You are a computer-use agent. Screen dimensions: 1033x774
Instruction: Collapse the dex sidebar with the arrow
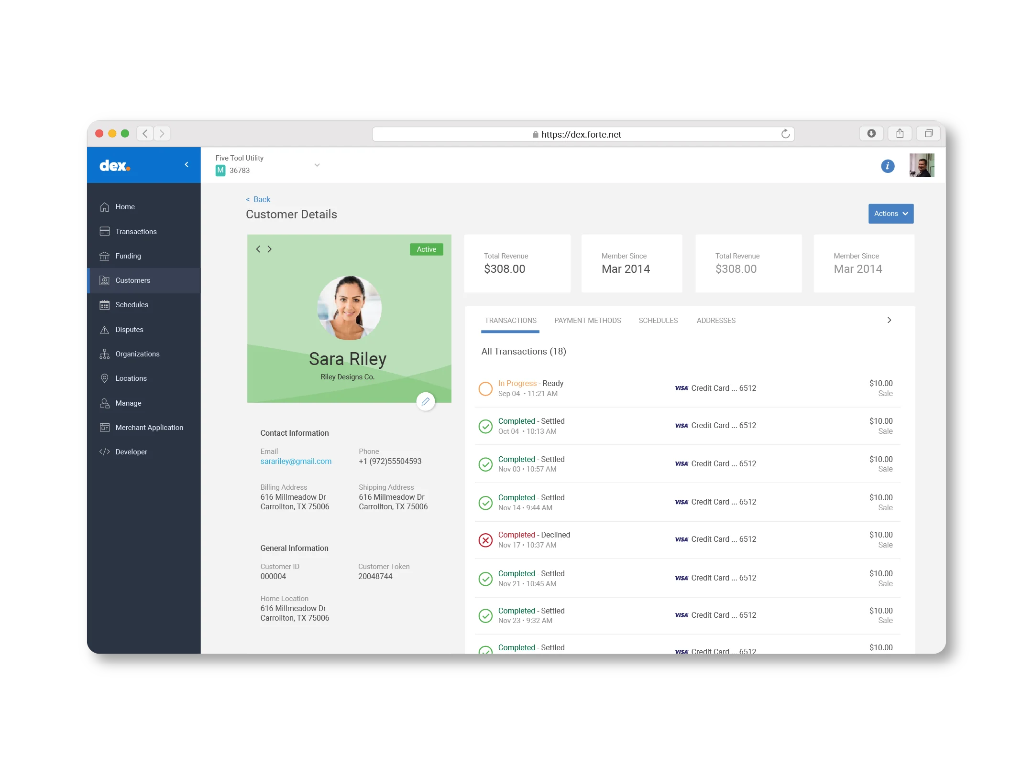point(187,165)
